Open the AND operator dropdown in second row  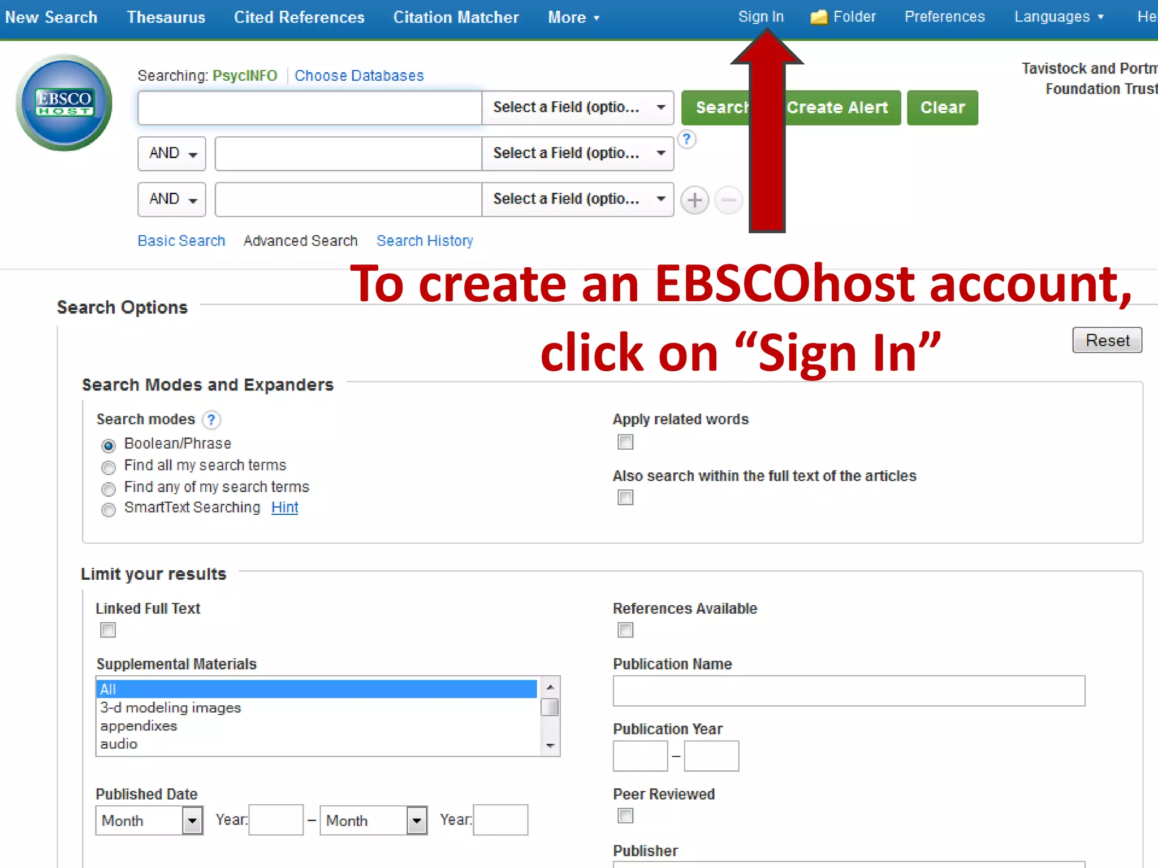click(172, 153)
